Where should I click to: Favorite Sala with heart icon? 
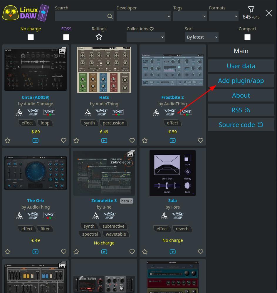pos(201,252)
